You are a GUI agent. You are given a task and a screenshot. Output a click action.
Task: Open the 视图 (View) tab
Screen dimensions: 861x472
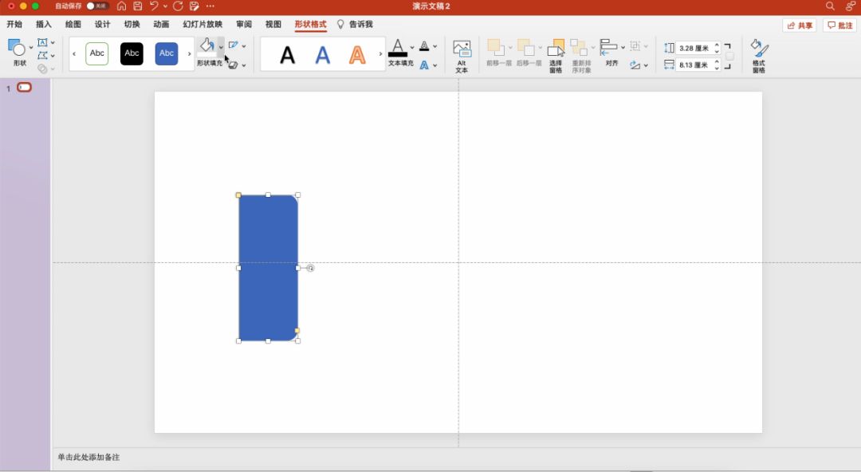click(x=273, y=24)
